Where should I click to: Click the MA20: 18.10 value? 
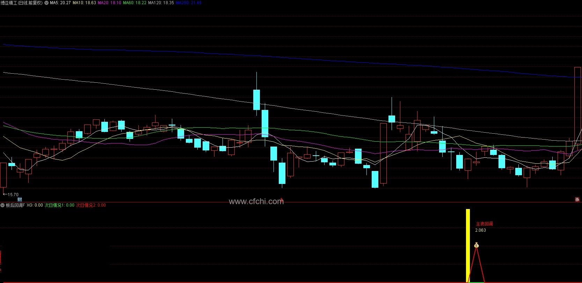[x=109, y=3]
